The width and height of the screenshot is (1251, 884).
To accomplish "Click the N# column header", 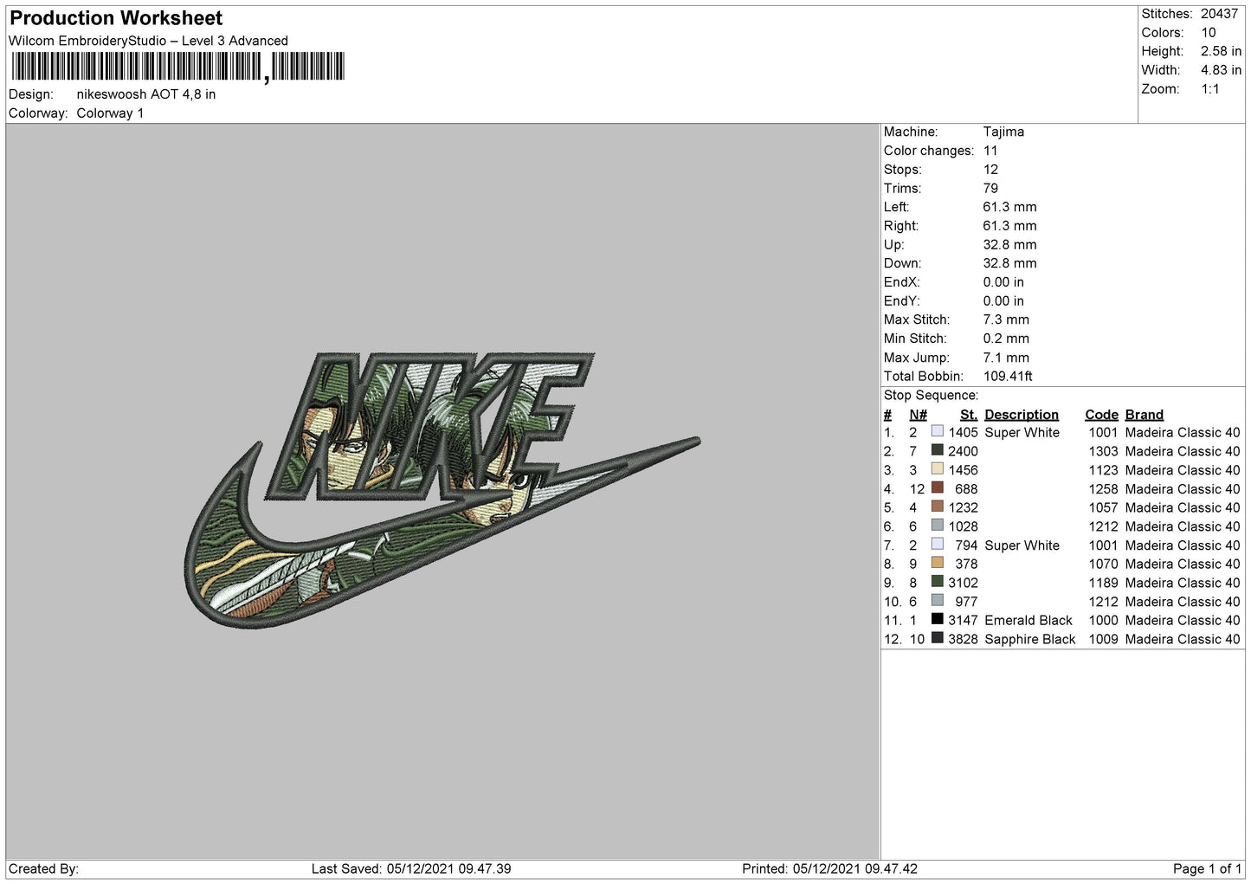I will coord(918,415).
